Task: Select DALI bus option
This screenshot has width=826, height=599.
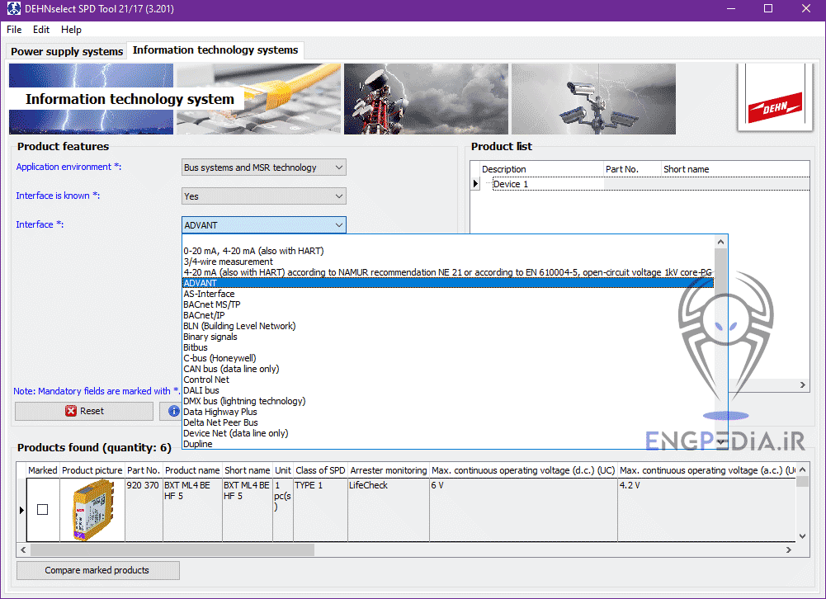Action: (x=448, y=390)
